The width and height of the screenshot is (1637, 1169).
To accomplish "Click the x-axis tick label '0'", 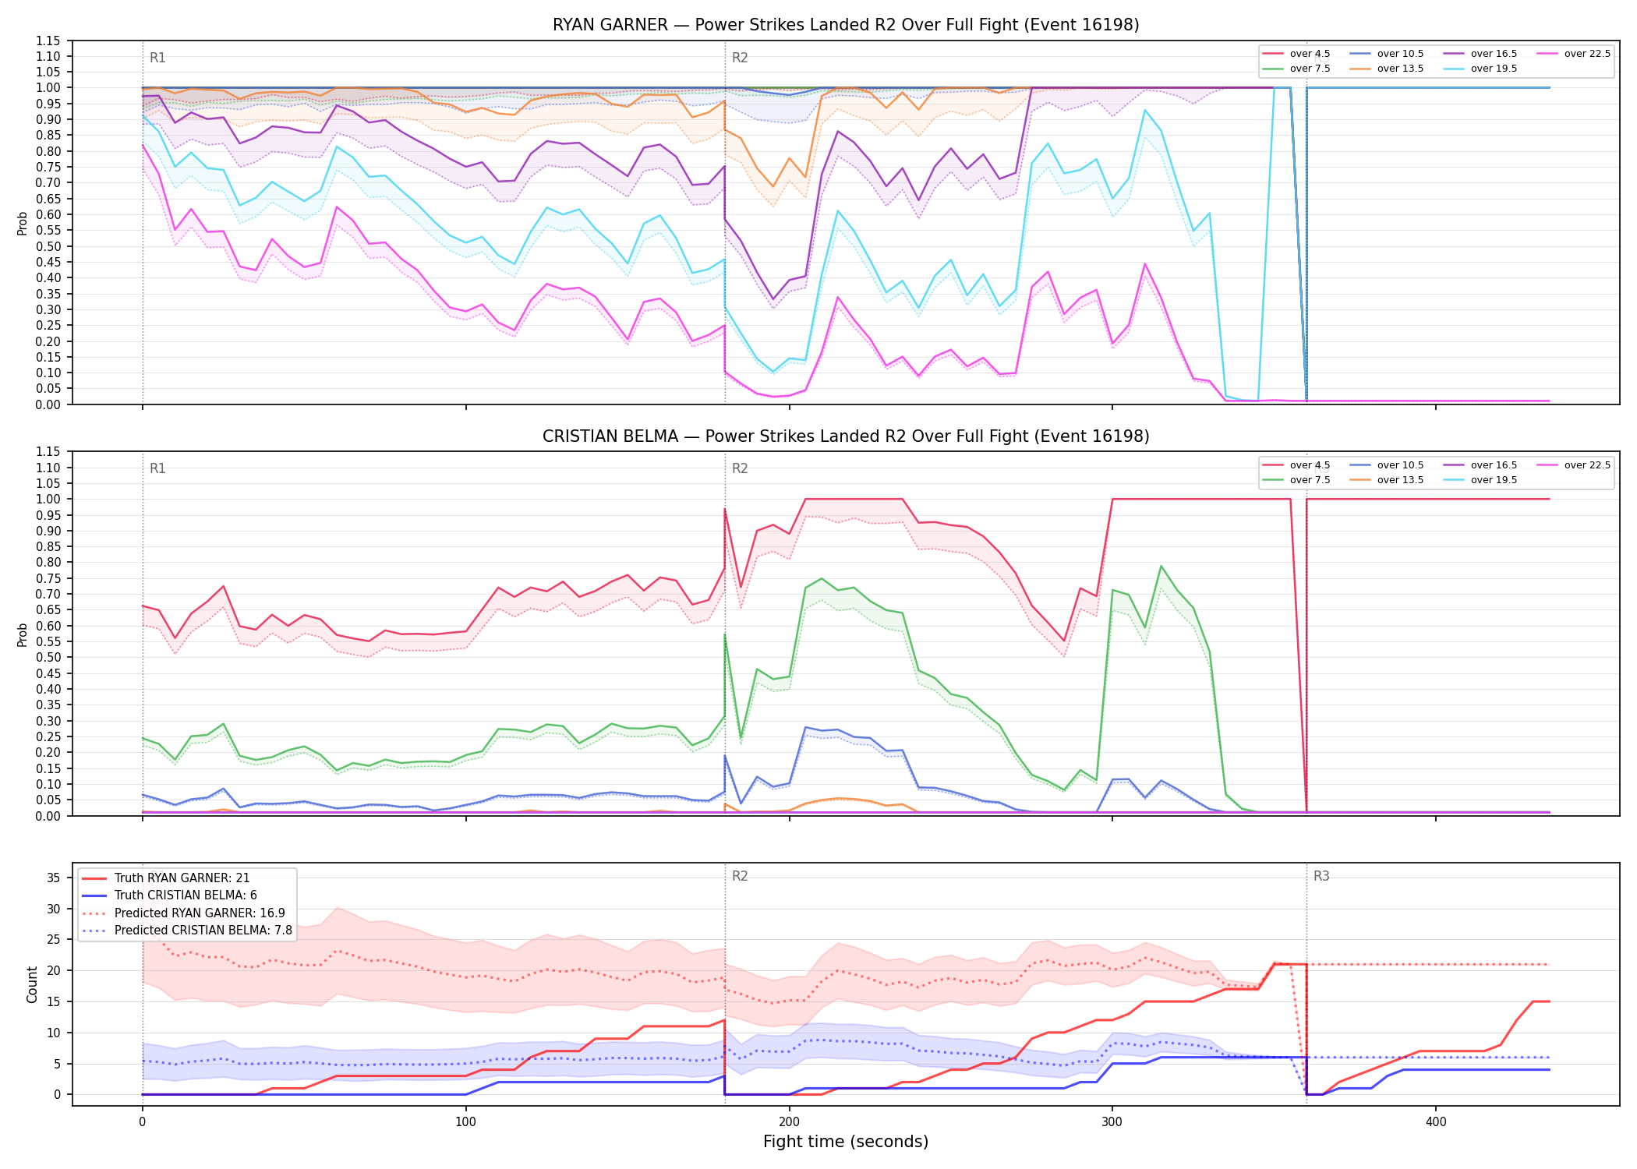I will click(142, 1122).
